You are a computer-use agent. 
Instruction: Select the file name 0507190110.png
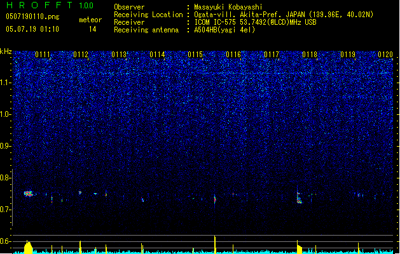coord(32,17)
